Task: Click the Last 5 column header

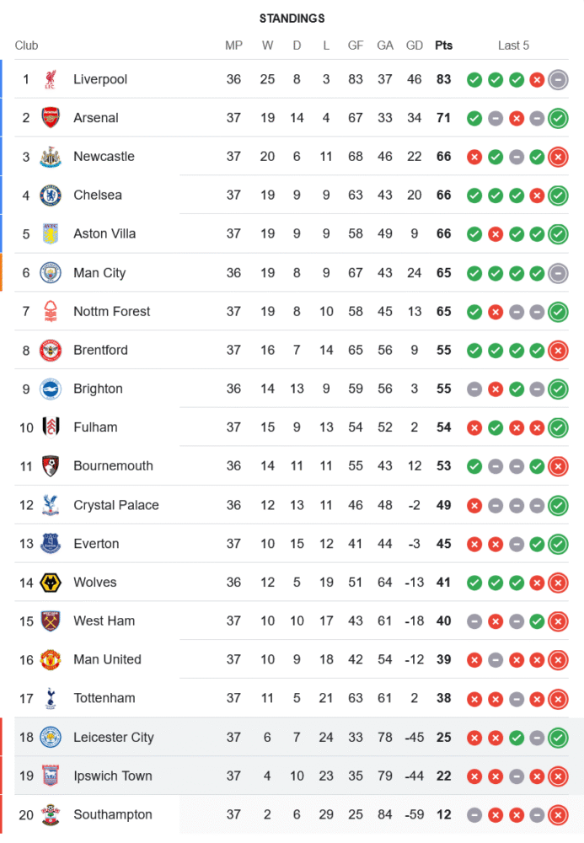Action: pos(513,46)
